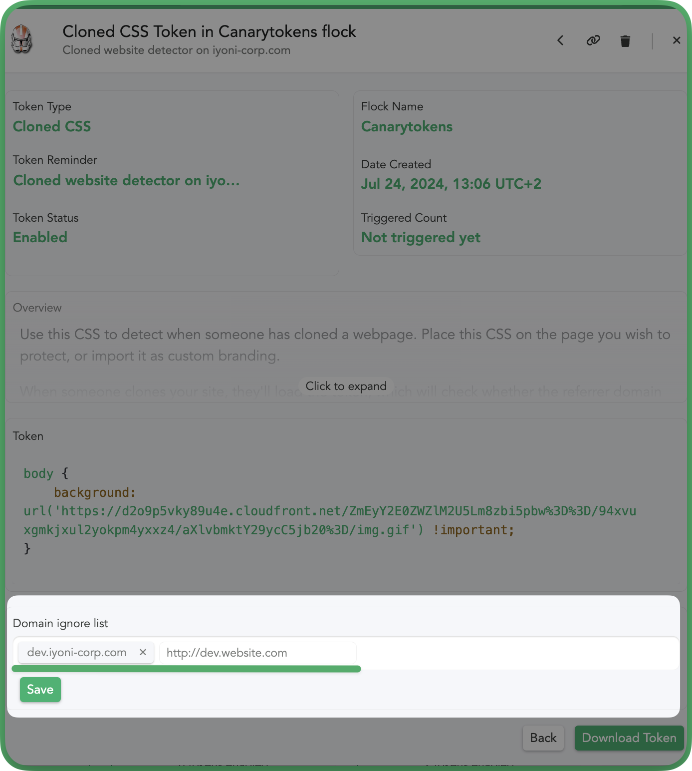Click the Back button at the bottom

tap(543, 738)
